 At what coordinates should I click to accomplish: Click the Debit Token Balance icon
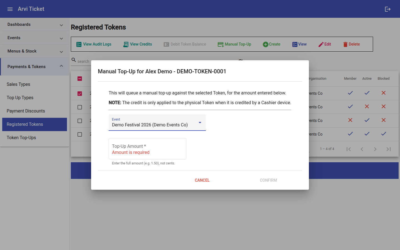tap(166, 44)
